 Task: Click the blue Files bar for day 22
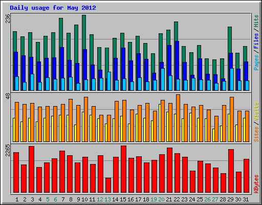[x=177, y=60]
